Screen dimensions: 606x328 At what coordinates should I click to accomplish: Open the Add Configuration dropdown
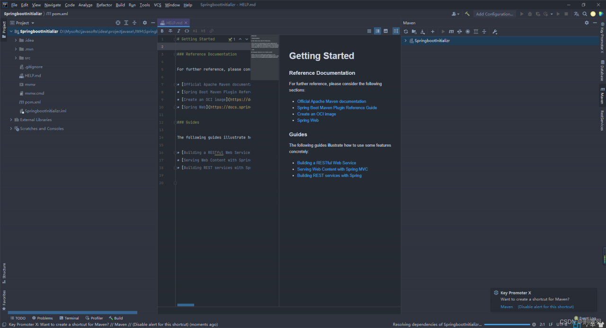tap(494, 14)
